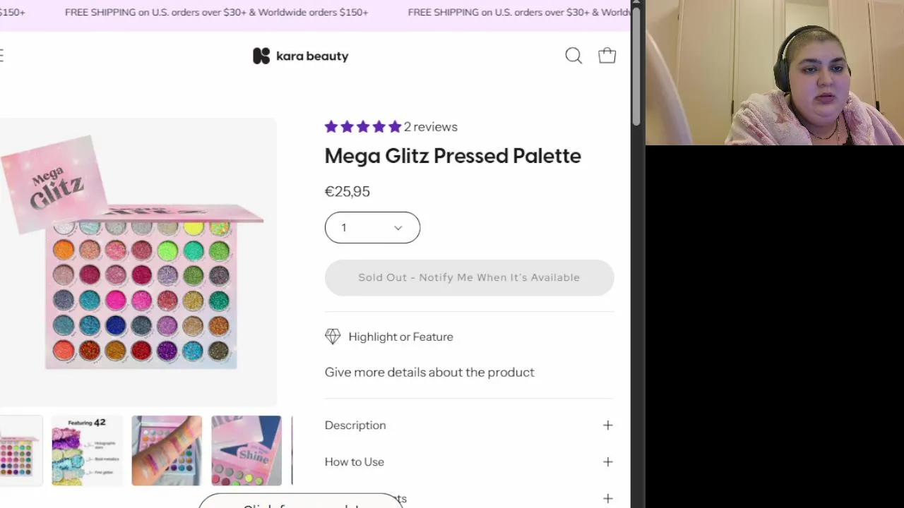
Task: Open the quantity dropdown
Action: [372, 227]
